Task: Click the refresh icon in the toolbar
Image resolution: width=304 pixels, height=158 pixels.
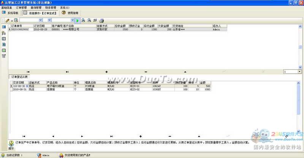Action: coord(95,20)
